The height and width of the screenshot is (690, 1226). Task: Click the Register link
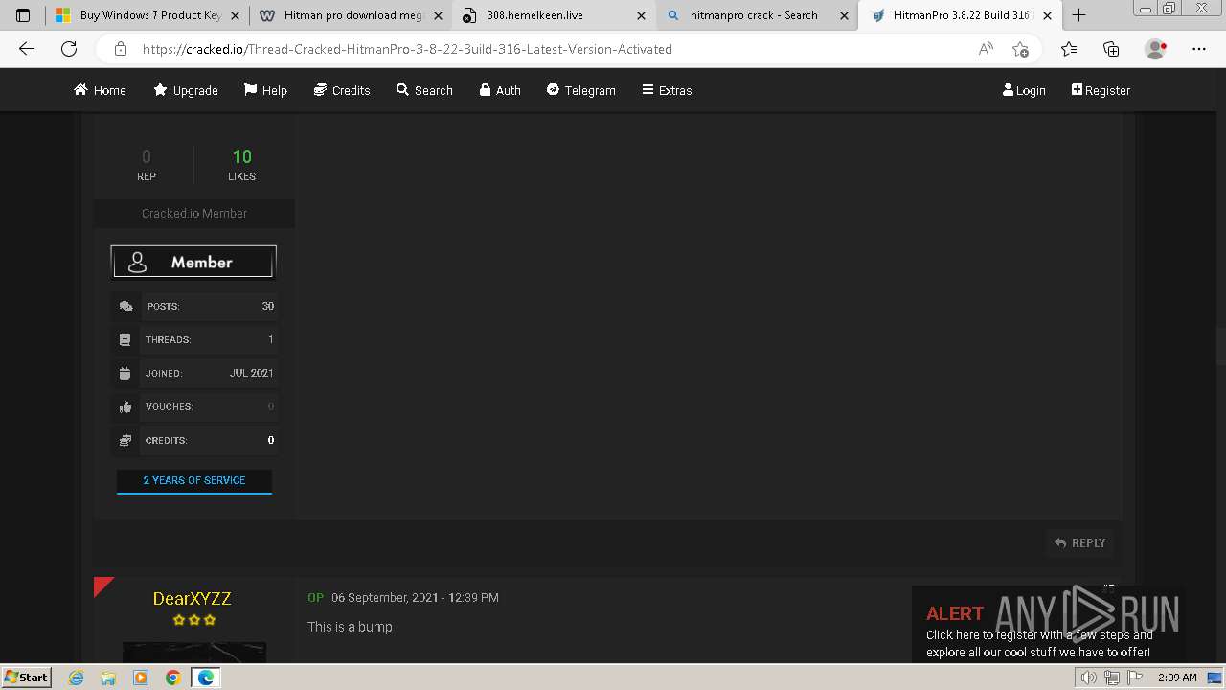[x=1101, y=90]
